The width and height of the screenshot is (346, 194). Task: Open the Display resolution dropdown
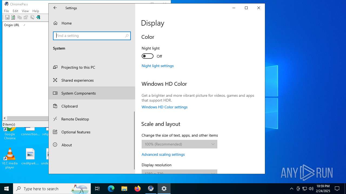pyautogui.click(x=179, y=172)
